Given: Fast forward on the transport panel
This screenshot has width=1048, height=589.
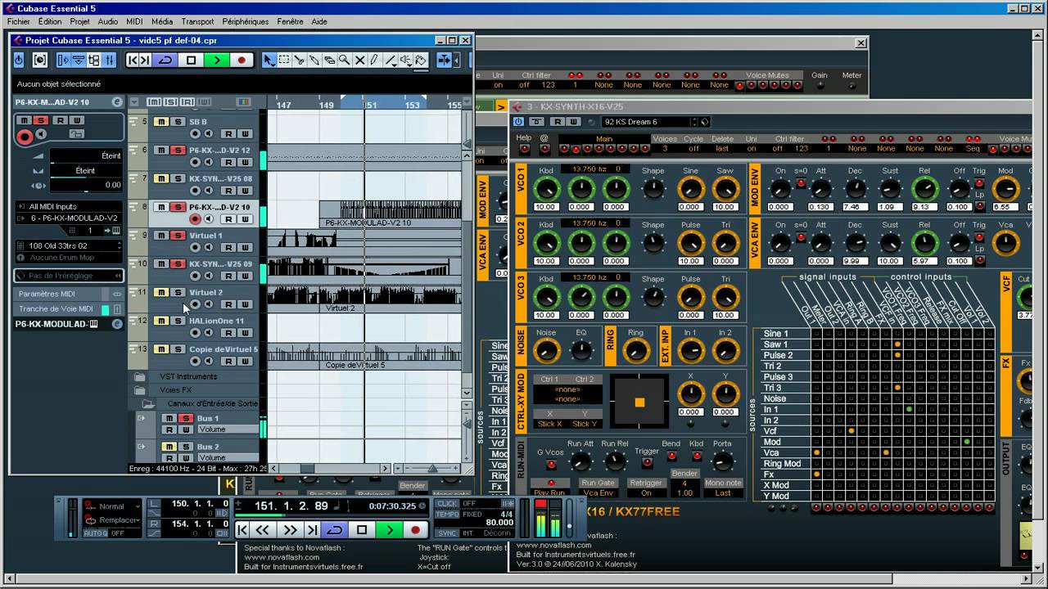Looking at the screenshot, I should point(289,530).
